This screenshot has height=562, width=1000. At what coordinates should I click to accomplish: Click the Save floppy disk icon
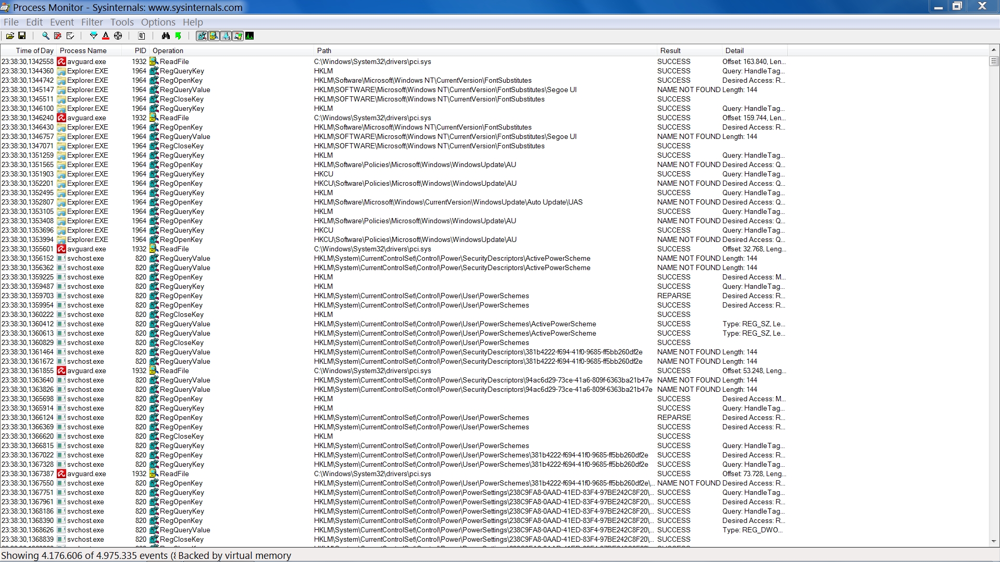(22, 36)
